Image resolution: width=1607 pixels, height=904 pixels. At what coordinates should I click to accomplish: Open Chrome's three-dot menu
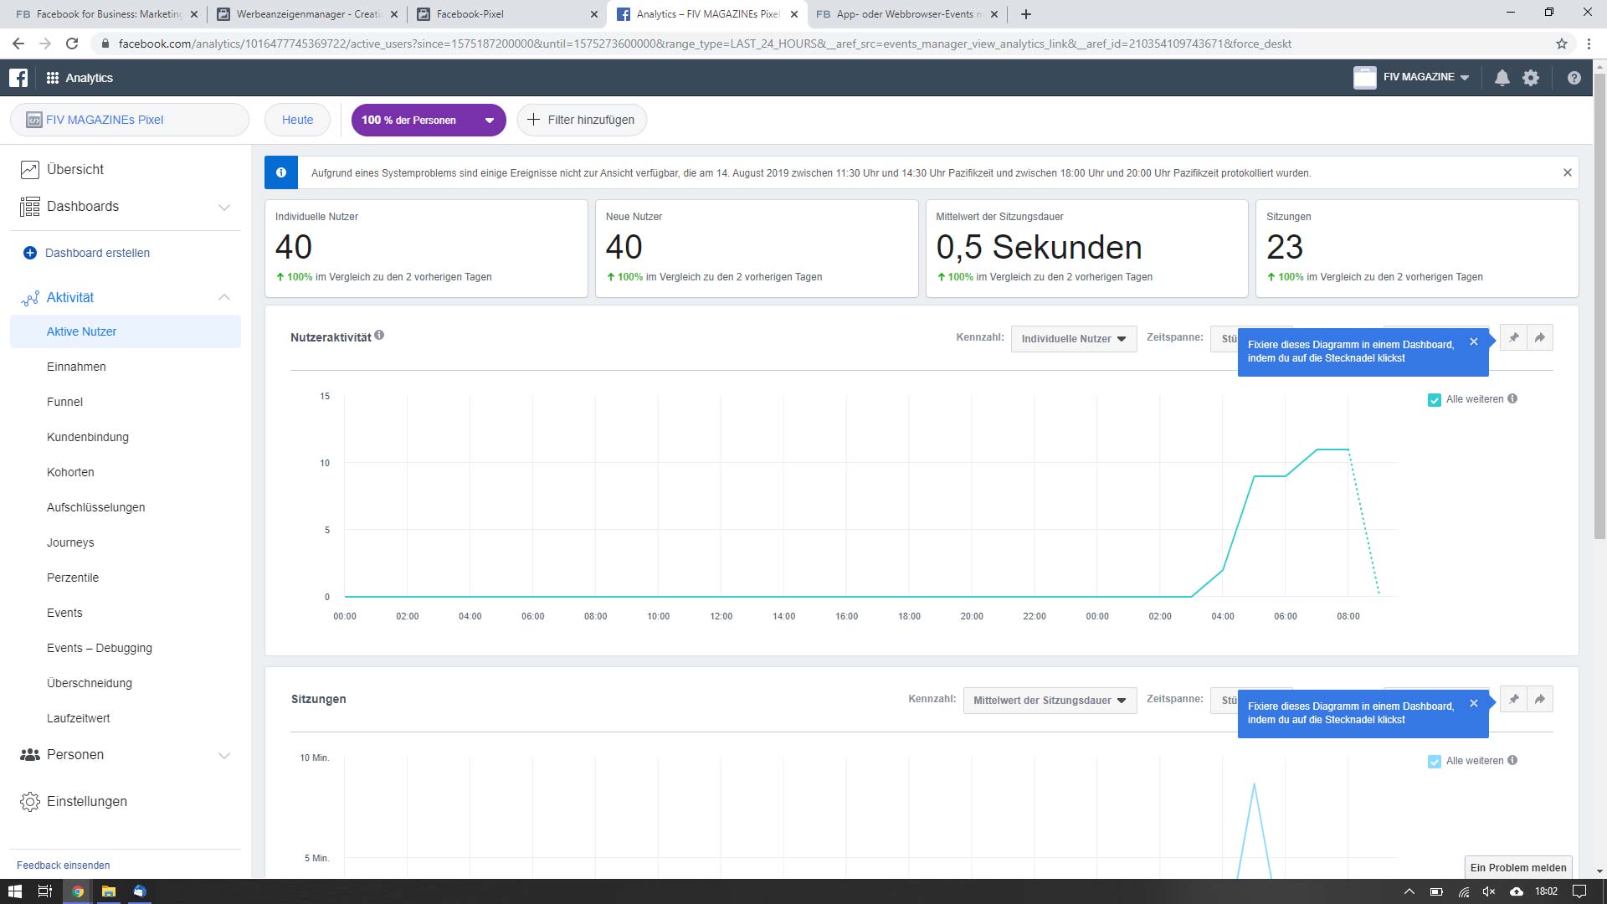pos(1589,44)
